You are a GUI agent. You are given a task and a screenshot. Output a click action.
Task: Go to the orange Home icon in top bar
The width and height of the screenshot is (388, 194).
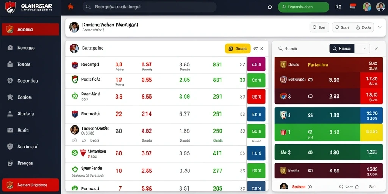coord(70,7)
